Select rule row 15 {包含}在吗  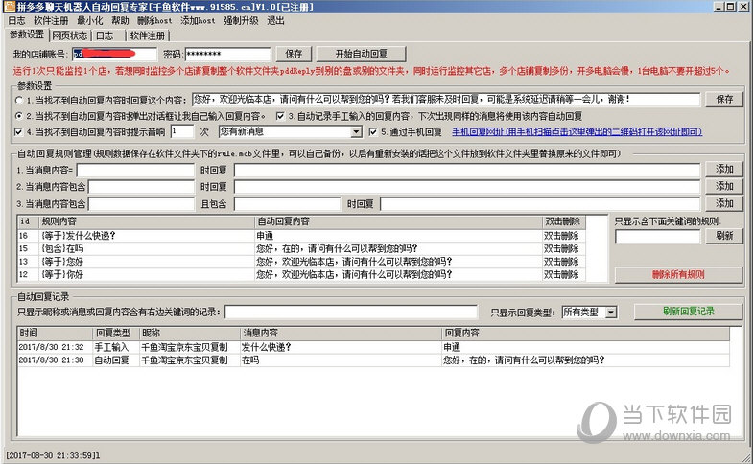pyautogui.click(x=301, y=249)
